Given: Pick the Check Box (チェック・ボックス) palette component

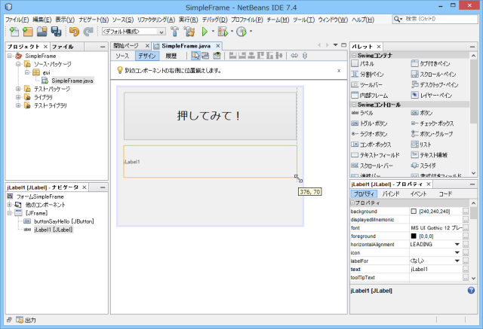Looking at the screenshot, I should 432,123.
